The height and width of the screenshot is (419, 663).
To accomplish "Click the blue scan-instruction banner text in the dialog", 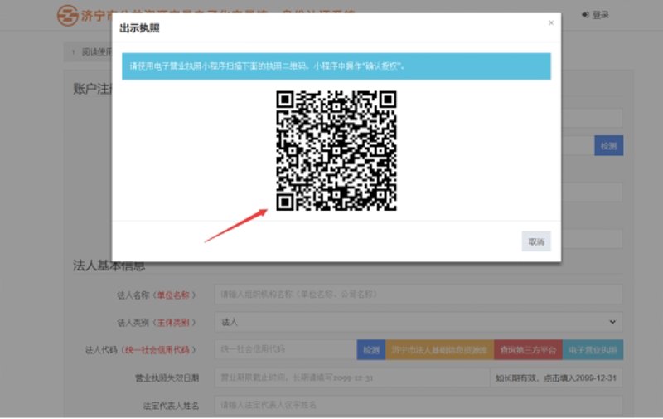I will pyautogui.click(x=267, y=66).
